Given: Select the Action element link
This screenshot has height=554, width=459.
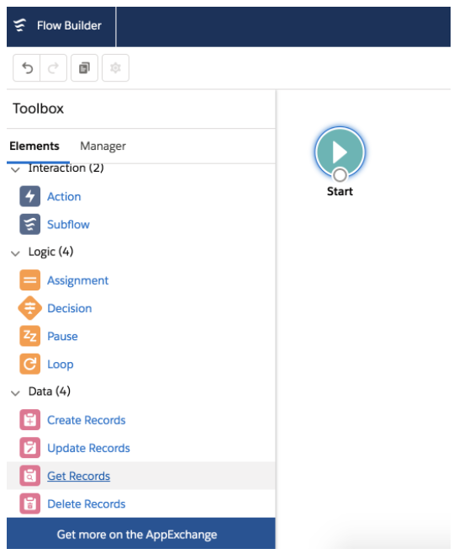Looking at the screenshot, I should (x=64, y=196).
